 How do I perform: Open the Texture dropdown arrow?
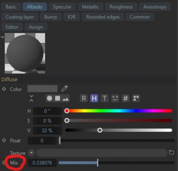(x=31, y=153)
